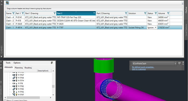
Task: Toggle the light bulb next to P-7774
Action: tap(17, 81)
